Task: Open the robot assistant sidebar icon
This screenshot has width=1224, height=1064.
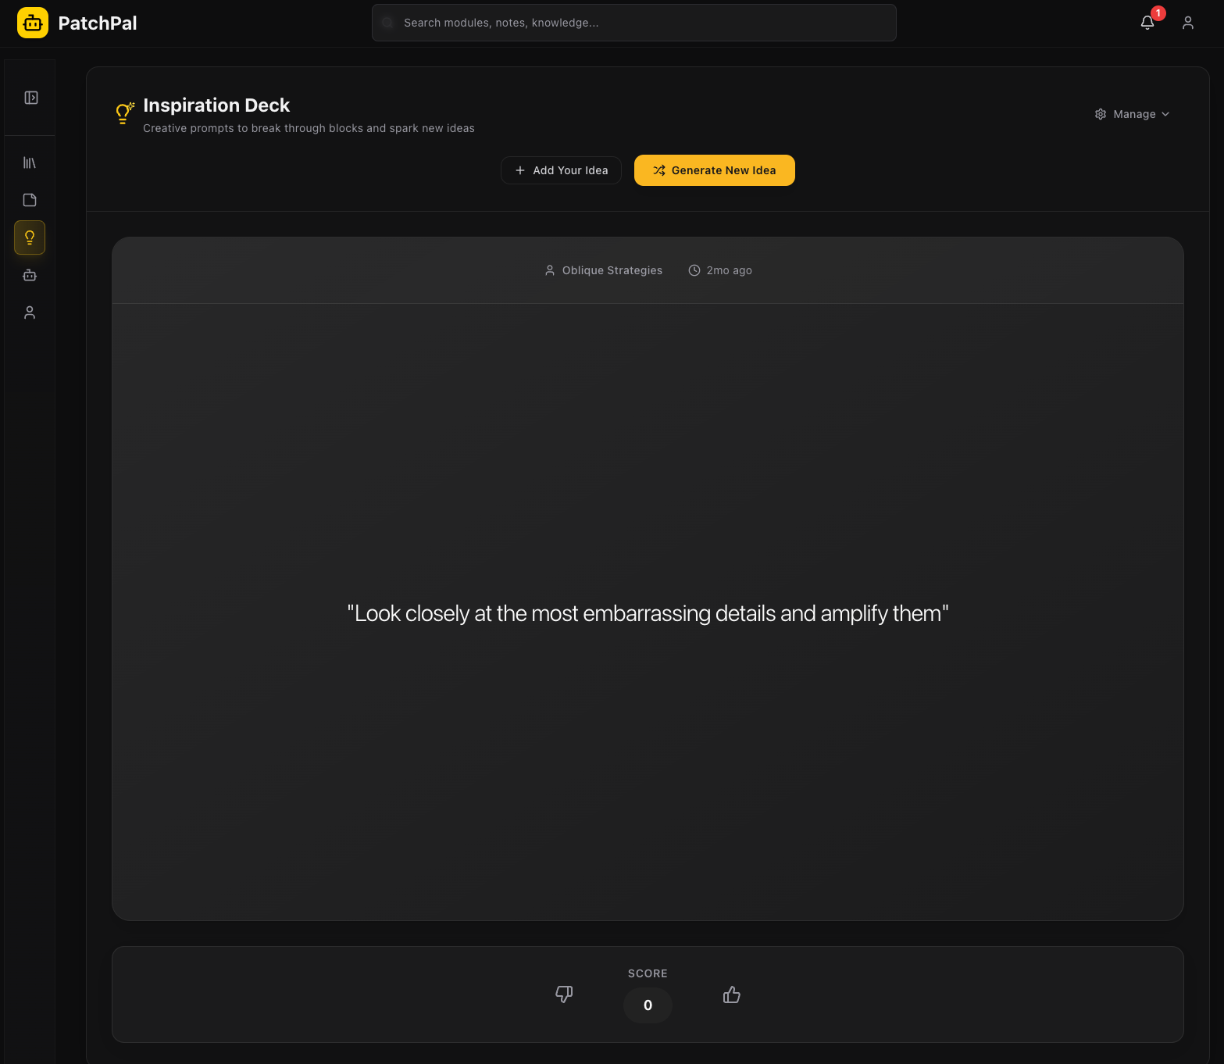Action: pyautogui.click(x=30, y=275)
